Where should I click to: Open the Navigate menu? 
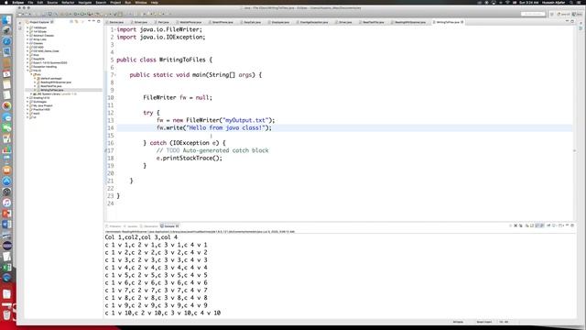coord(85,2)
